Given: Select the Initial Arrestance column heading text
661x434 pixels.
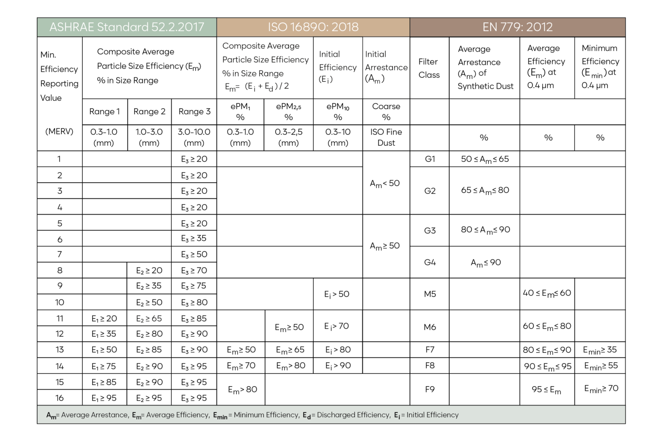Looking at the screenshot, I should click(386, 61).
